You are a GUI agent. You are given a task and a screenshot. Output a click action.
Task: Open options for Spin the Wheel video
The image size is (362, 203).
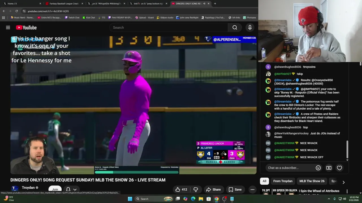pyautogui.click(x=347, y=191)
